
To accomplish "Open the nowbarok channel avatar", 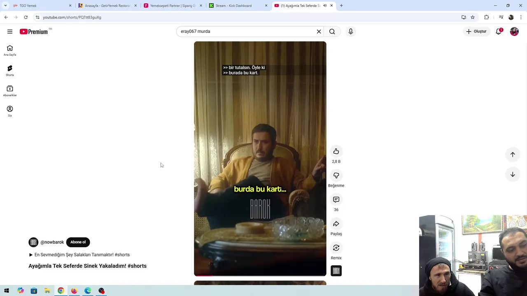I will coord(33,242).
